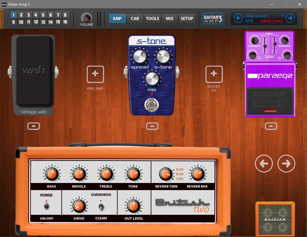Switch to next amp model
The width and height of the screenshot is (307, 237).
point(286,164)
